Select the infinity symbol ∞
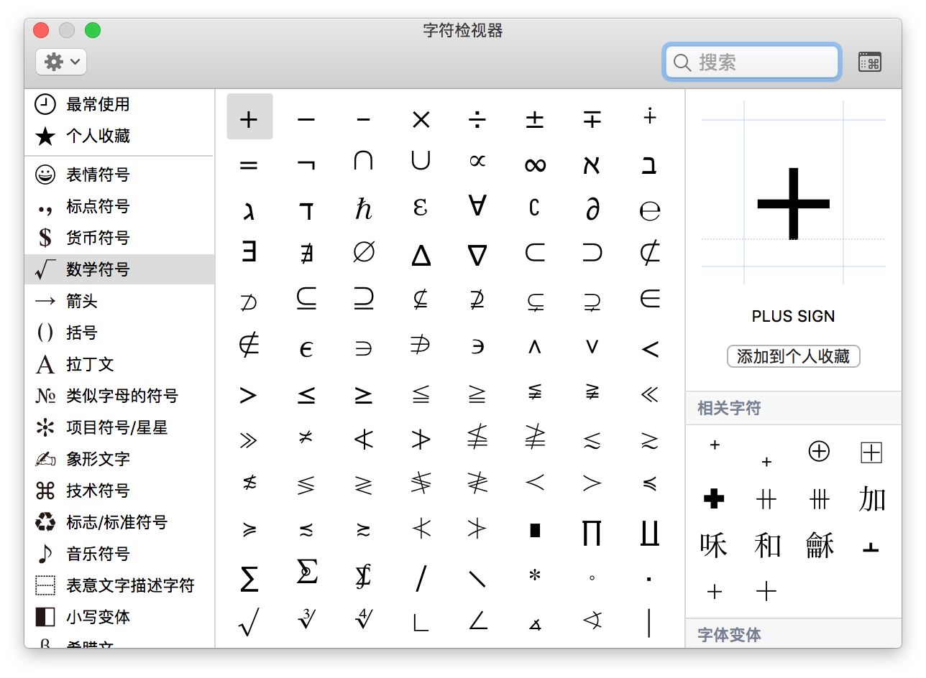 pos(535,164)
